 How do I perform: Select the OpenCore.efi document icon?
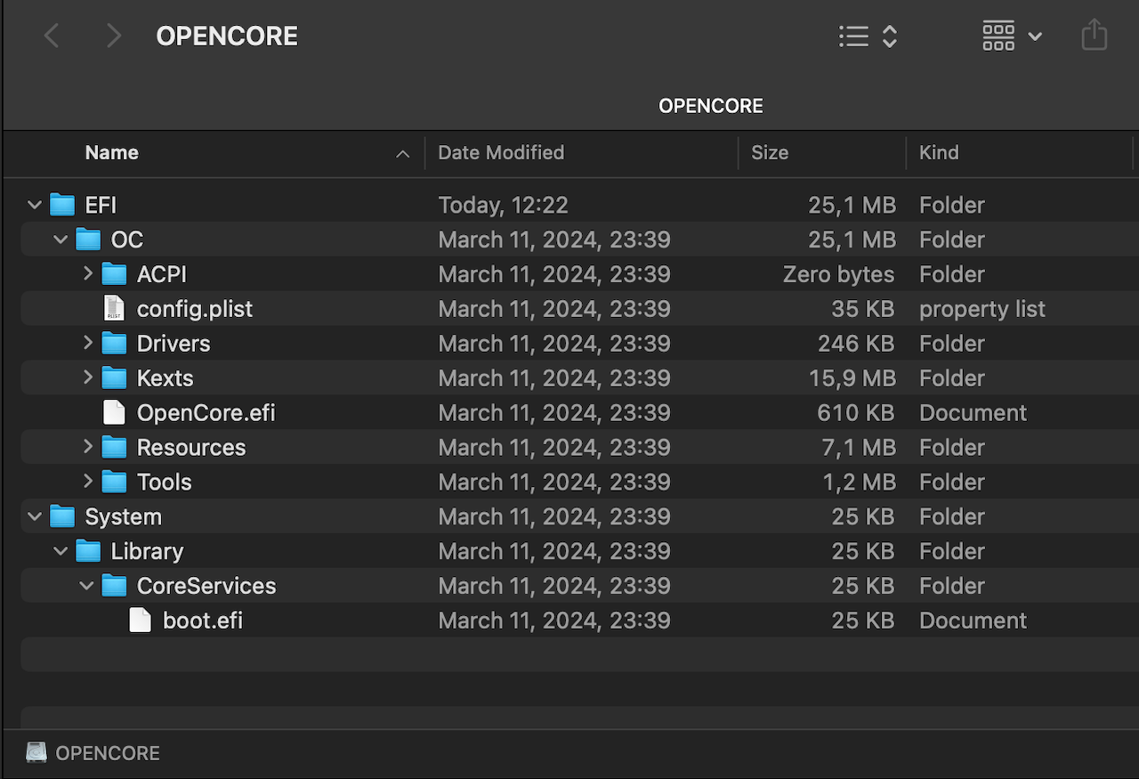click(x=114, y=413)
